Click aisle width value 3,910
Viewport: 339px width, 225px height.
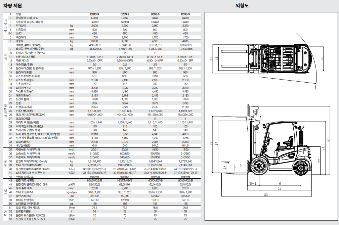click(x=94, y=134)
